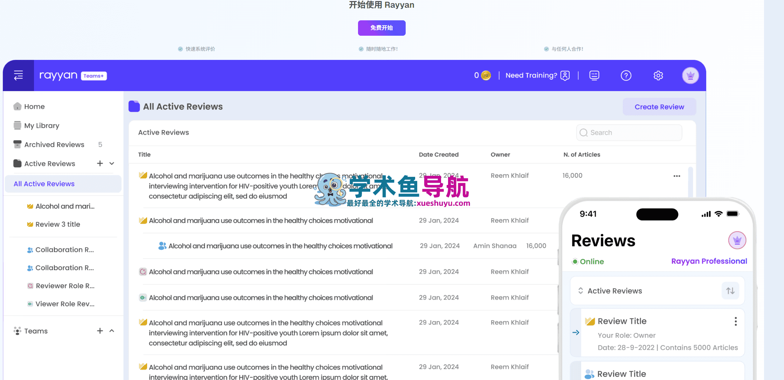Screen dimensions: 784x380
Task: Click the crown avatar on phone Reviews screen
Action: point(737,241)
